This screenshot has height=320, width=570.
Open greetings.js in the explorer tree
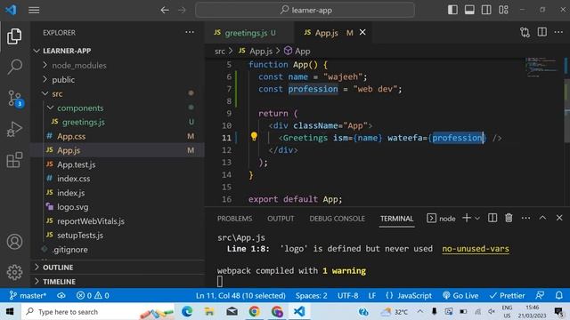tap(83, 122)
